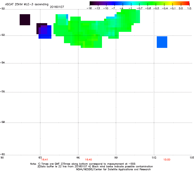Click the color bar label '-10'
This screenshot has height=171, width=194.
tap(106, 8)
